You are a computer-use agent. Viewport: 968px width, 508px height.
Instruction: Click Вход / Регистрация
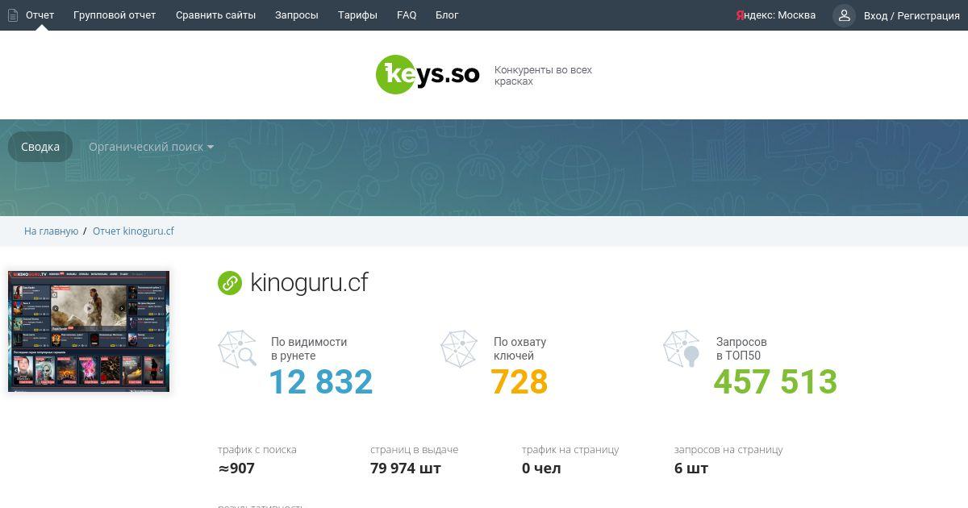point(912,15)
